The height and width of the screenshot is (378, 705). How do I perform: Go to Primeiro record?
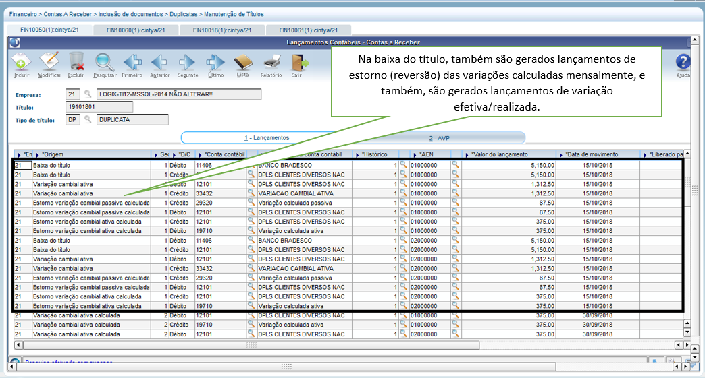[x=132, y=62]
